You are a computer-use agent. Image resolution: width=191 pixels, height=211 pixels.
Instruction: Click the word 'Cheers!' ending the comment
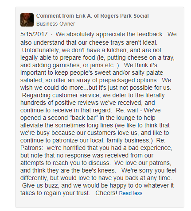click(106, 193)
